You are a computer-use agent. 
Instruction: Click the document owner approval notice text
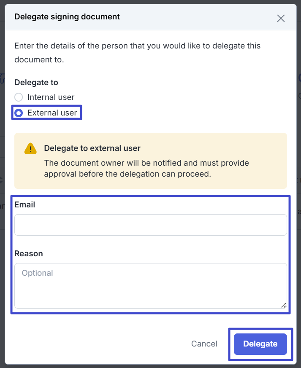pyautogui.click(x=146, y=168)
